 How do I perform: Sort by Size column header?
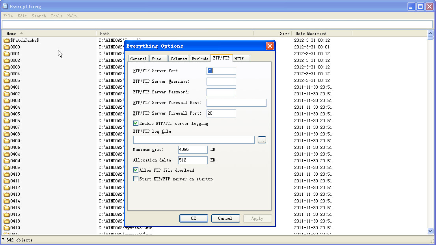point(273,33)
